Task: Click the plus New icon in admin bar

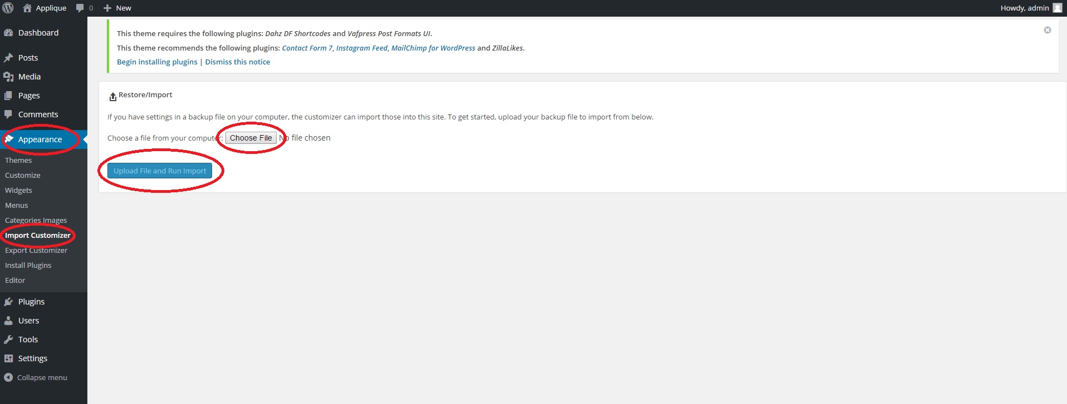Action: [x=107, y=8]
